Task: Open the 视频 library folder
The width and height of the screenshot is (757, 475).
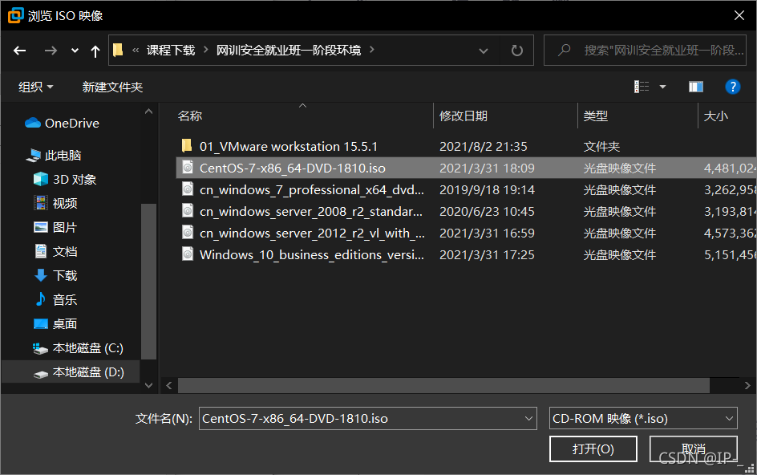Action: click(55, 204)
